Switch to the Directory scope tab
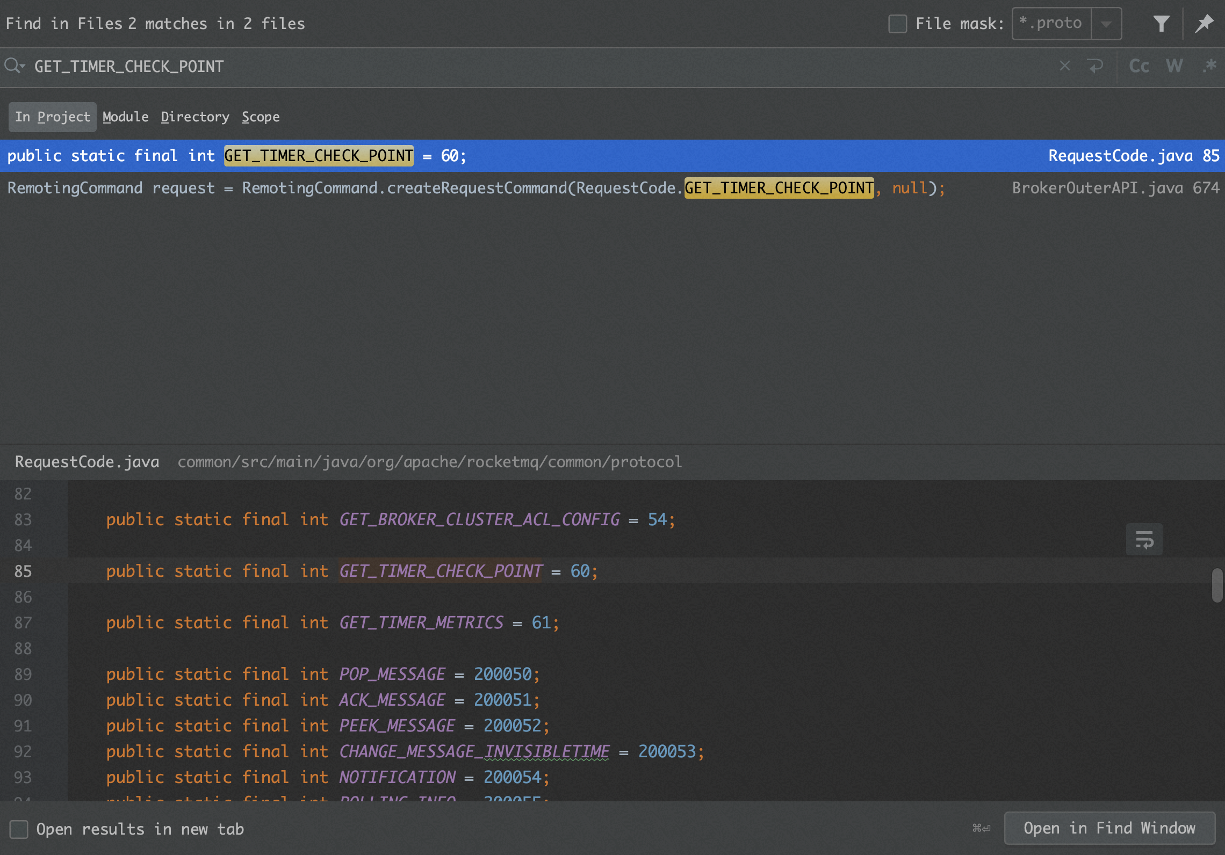 (195, 117)
